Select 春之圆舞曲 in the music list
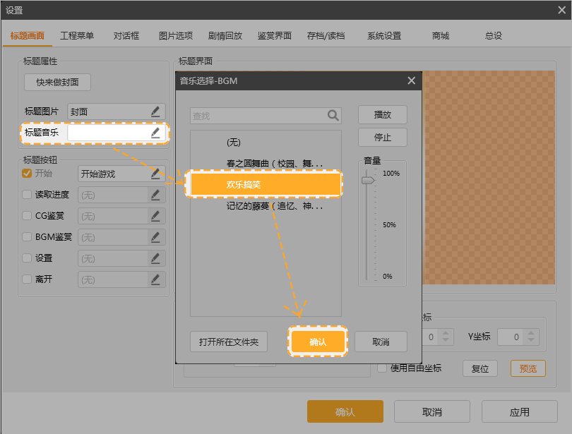Image resolution: width=572 pixels, height=434 pixels. coord(274,164)
